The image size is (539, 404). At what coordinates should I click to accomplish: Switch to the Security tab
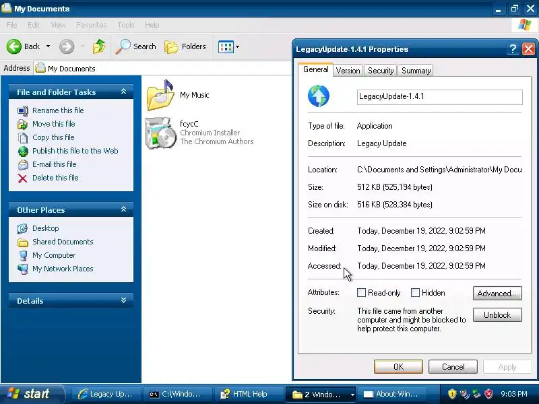381,71
